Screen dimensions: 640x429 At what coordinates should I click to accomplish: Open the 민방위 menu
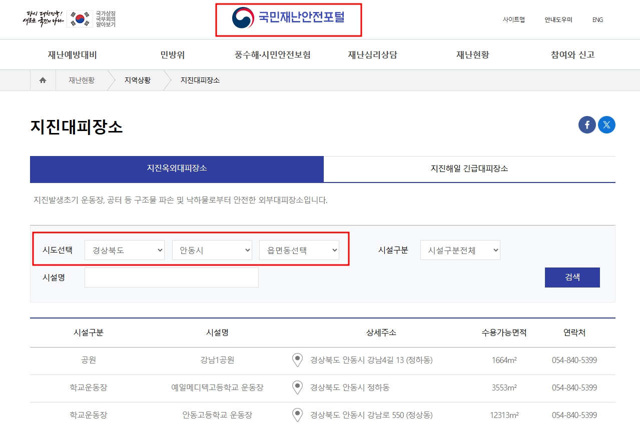pos(172,54)
